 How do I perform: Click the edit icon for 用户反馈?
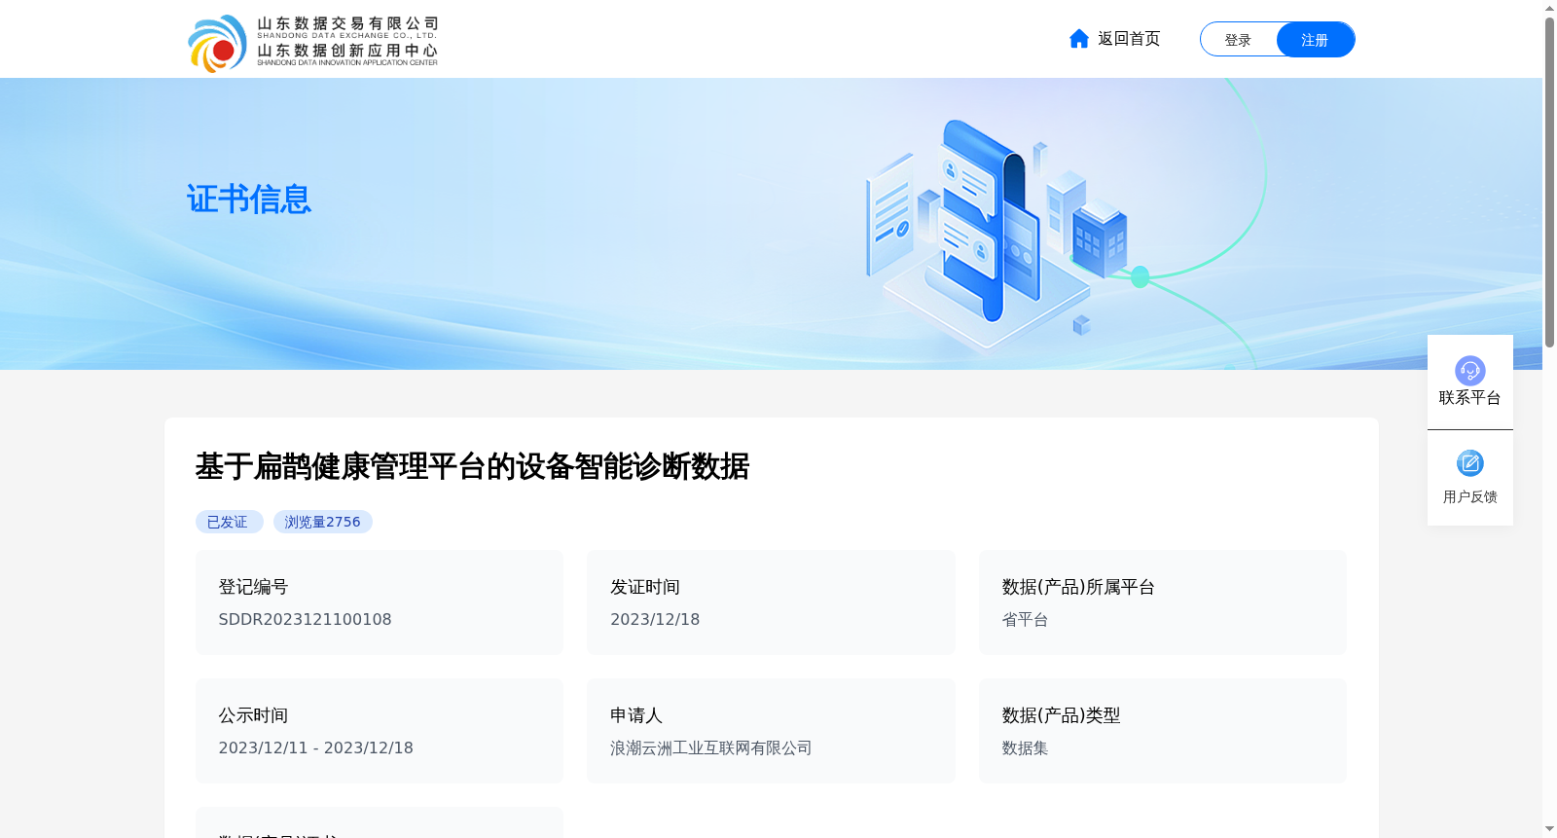coord(1469,463)
